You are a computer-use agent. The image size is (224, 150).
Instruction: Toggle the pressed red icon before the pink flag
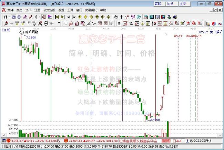pyautogui.click(x=44, y=17)
